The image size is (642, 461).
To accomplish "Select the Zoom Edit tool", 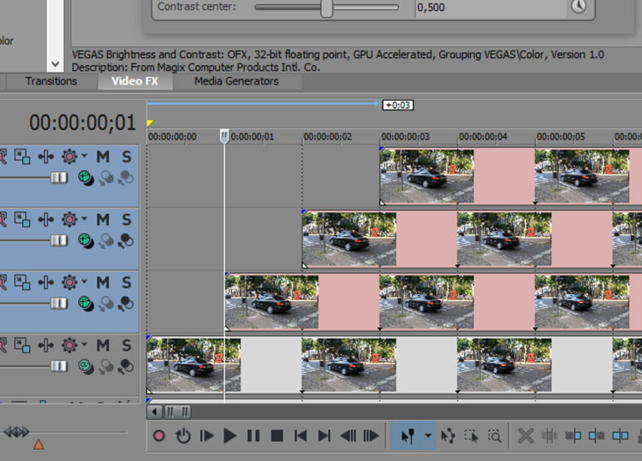I will pyautogui.click(x=495, y=436).
